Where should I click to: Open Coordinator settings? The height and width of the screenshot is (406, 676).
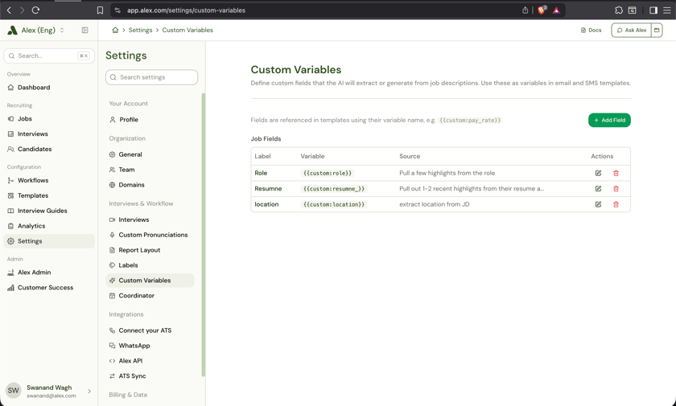[x=150, y=296]
